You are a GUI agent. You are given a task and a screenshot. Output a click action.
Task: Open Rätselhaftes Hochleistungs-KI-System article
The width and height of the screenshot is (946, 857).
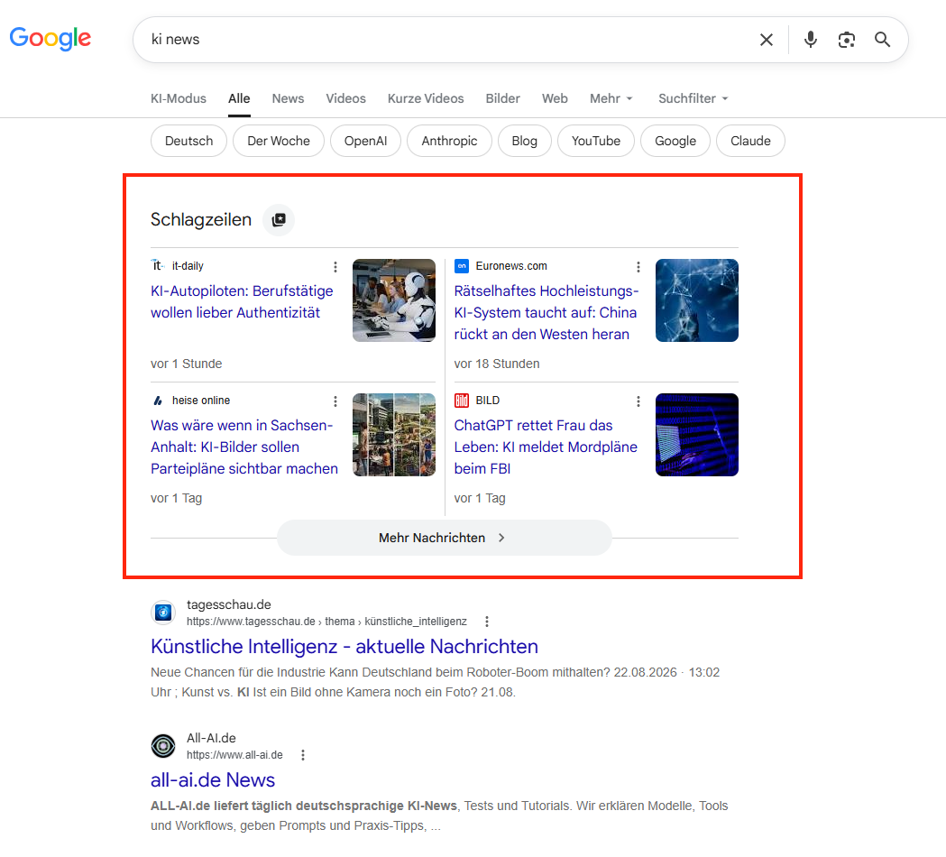point(546,313)
